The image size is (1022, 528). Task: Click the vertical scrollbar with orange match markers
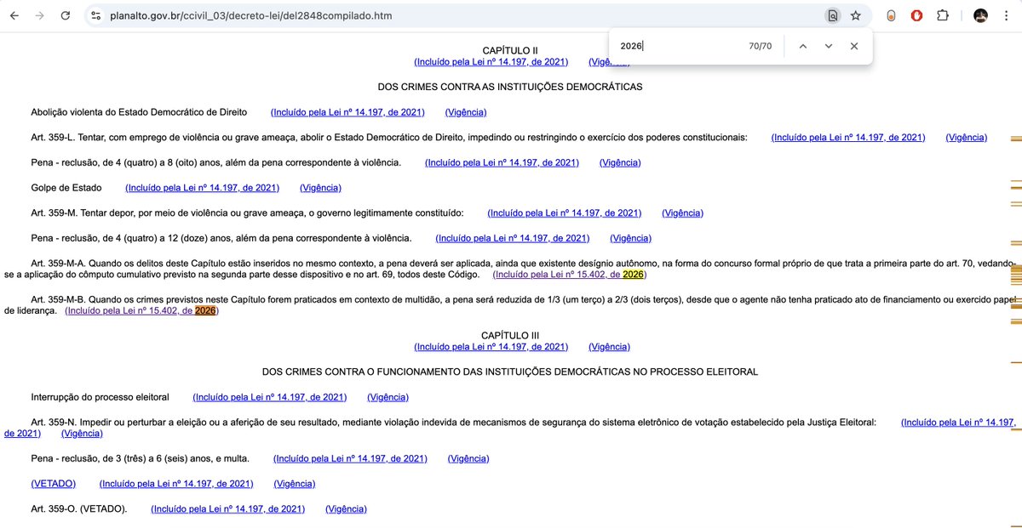pos(1015,281)
